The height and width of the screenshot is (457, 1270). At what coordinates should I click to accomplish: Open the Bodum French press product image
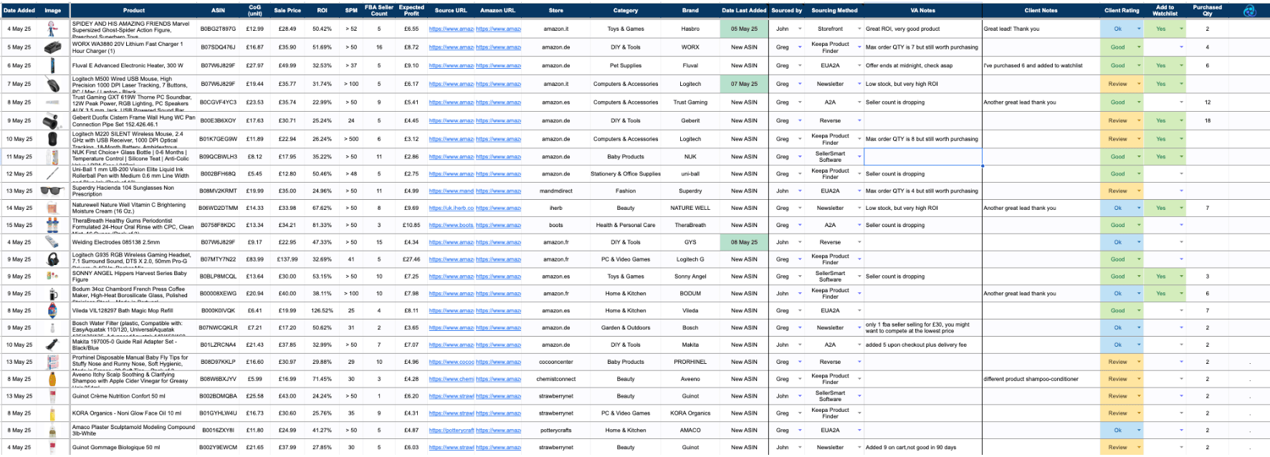52,294
